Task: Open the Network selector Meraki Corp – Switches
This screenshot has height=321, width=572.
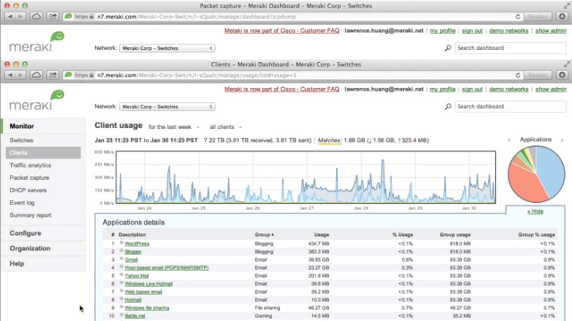Action: (x=167, y=107)
